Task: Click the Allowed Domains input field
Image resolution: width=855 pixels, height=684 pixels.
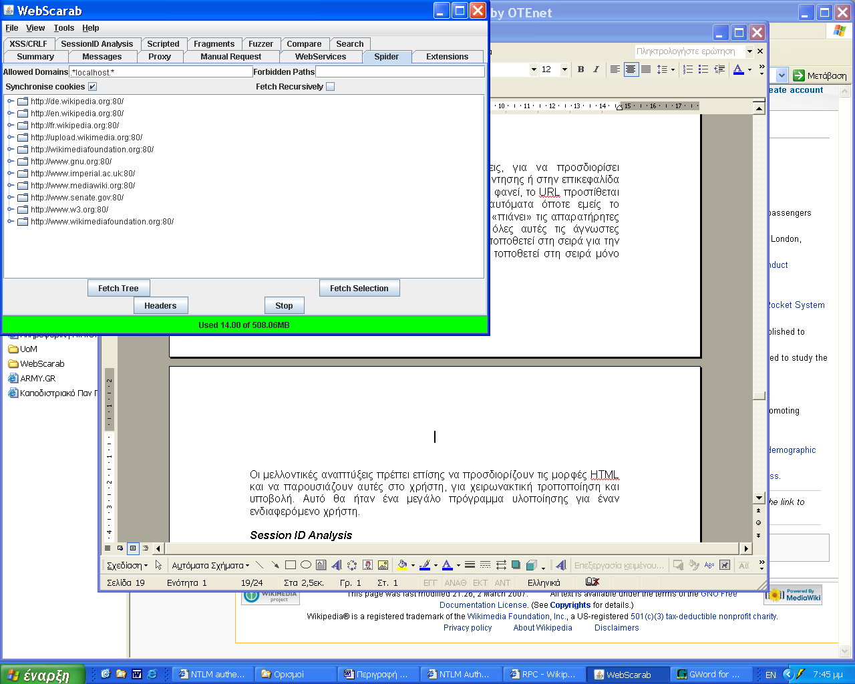Action: click(x=161, y=72)
